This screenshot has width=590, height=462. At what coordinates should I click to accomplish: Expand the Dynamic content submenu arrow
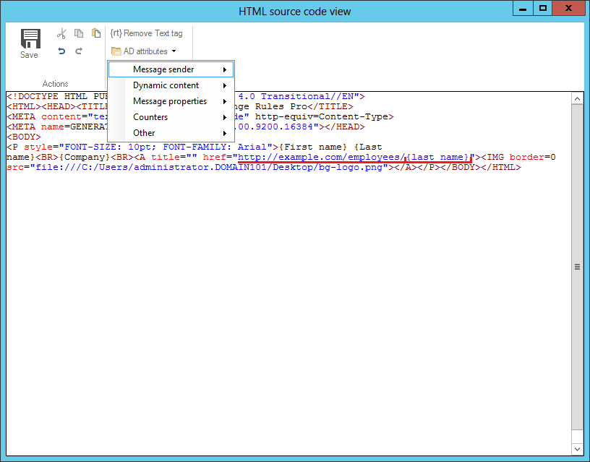point(226,85)
